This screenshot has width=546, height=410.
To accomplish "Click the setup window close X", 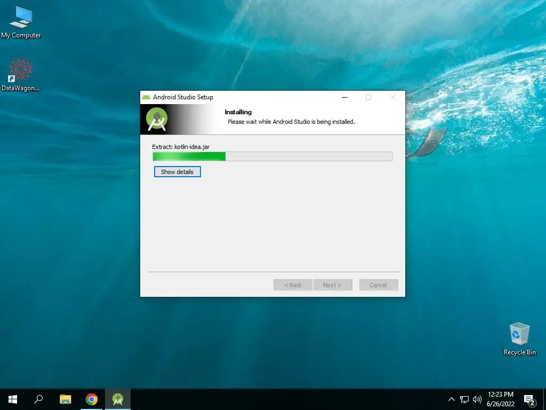I will click(x=393, y=97).
